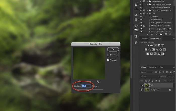Add a Threshold adjustment

(155, 54)
